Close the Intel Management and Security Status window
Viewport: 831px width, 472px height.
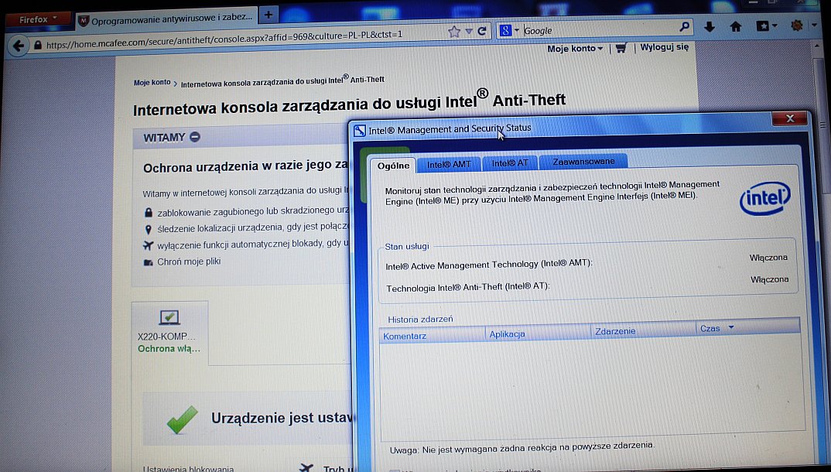pyautogui.click(x=790, y=118)
